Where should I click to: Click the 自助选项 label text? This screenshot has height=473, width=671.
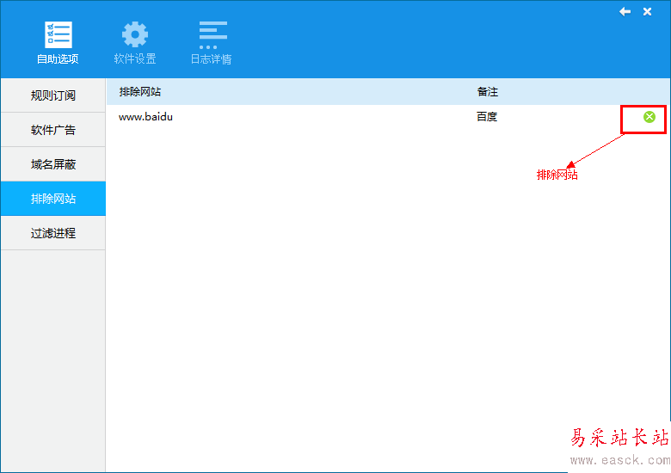click(x=58, y=59)
